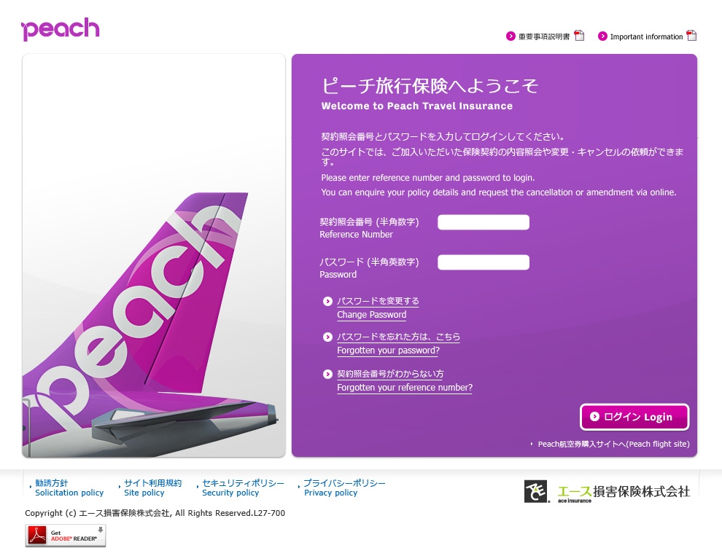Focus the Reference Number input field
The image size is (722, 556).
pyautogui.click(x=483, y=222)
